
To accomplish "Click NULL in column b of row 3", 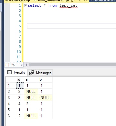I will click(x=45, y=98).
